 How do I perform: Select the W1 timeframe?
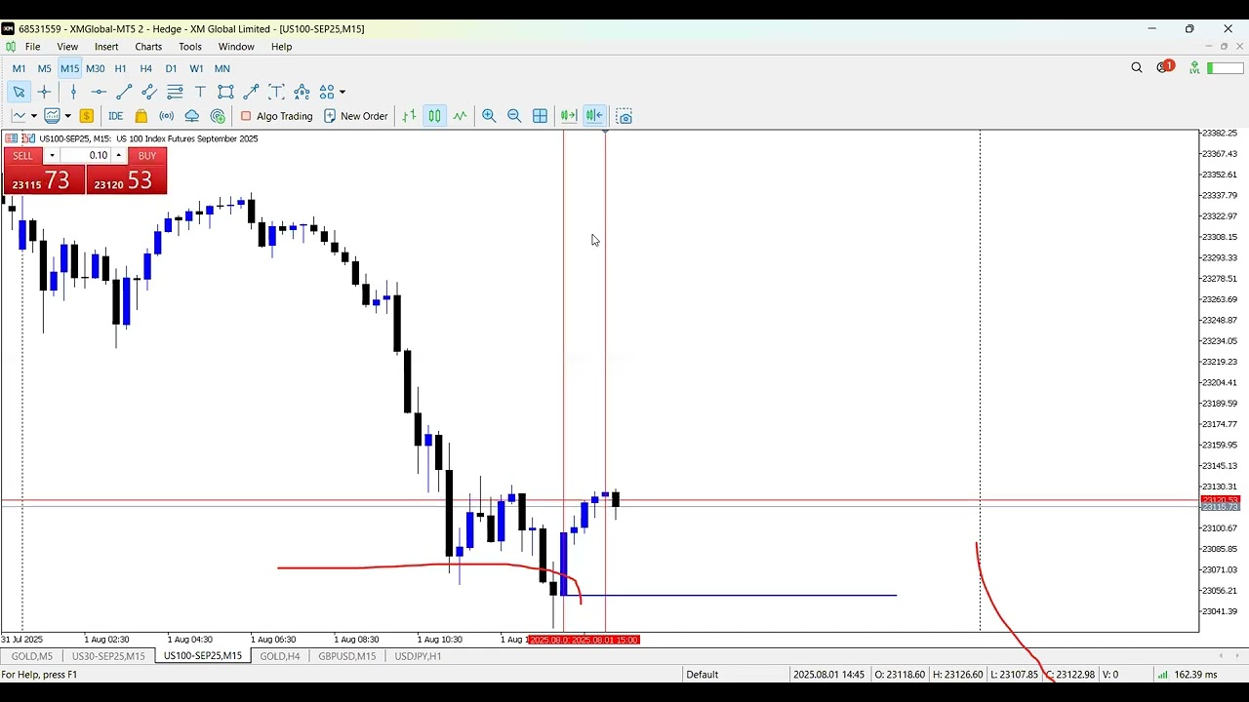pos(196,68)
